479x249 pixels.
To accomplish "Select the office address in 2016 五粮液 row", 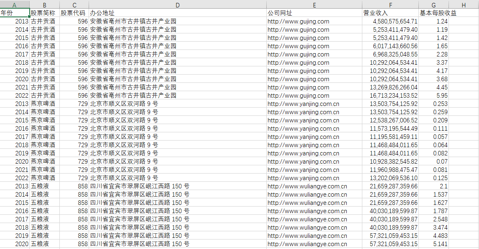I will (x=178, y=211).
